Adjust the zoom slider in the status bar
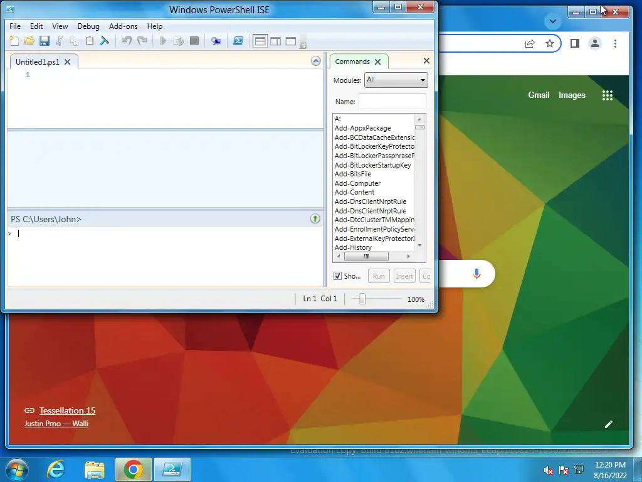Viewport: 642px width, 482px height. click(362, 299)
